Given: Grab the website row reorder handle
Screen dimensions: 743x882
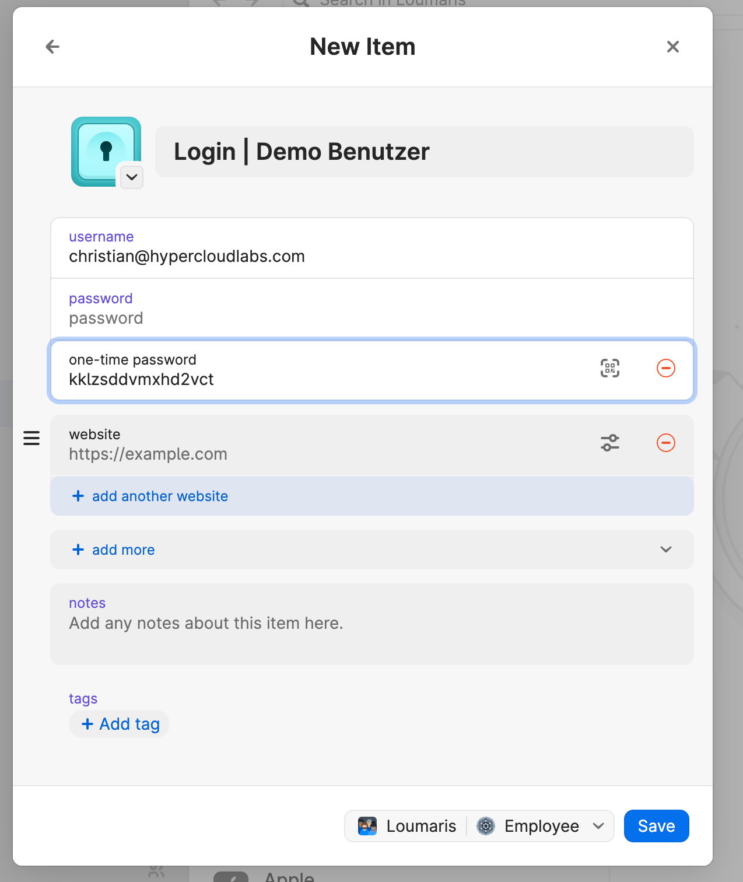Looking at the screenshot, I should click(31, 438).
